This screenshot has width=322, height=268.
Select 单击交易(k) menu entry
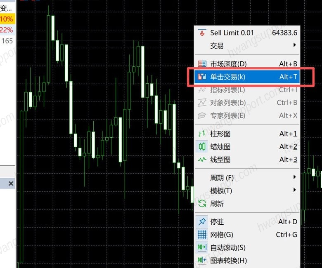click(x=247, y=77)
